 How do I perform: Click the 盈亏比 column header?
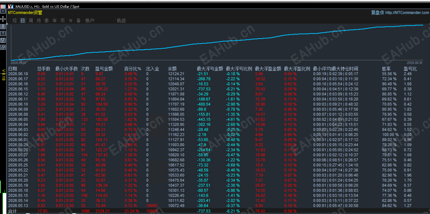[x=410, y=69]
